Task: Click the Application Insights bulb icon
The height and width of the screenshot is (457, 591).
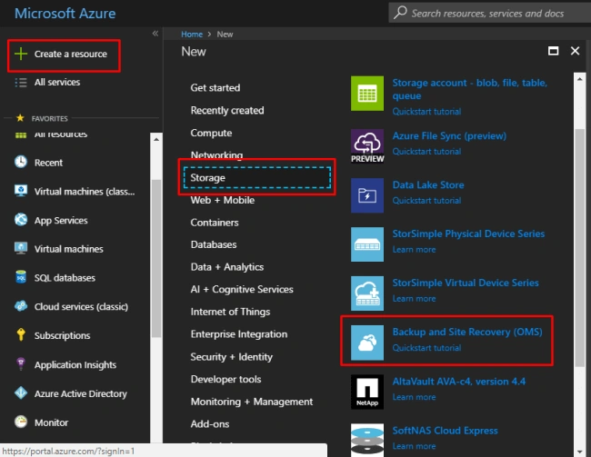Action: 21,363
